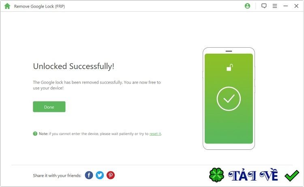Click the TẢI VỀ download text
Viewport: 304px width, 187px height.
point(253,175)
